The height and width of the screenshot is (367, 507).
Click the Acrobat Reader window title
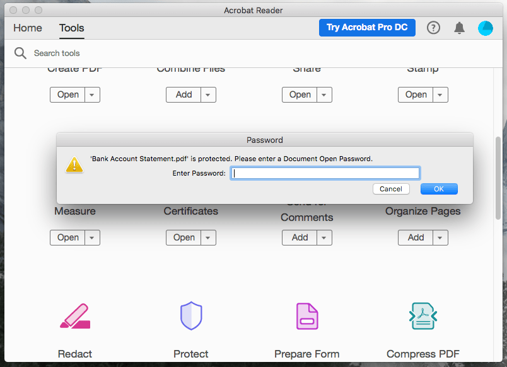click(x=253, y=10)
